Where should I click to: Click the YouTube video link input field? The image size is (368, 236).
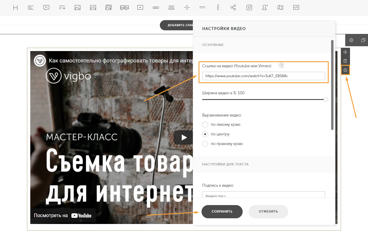(x=263, y=76)
